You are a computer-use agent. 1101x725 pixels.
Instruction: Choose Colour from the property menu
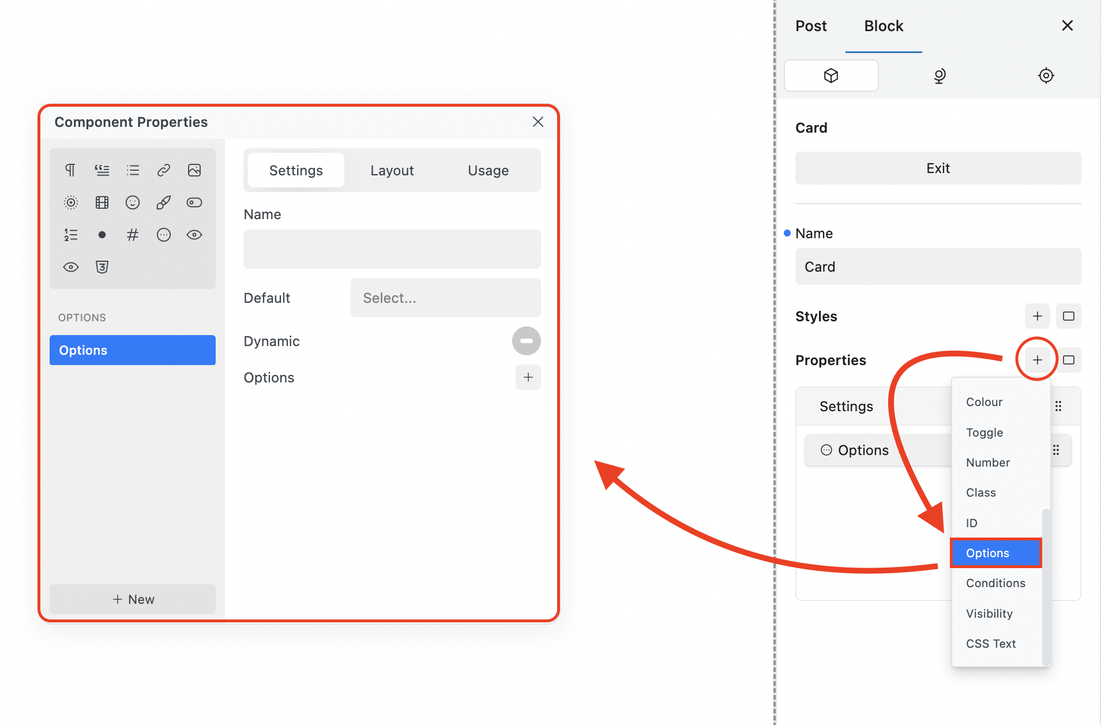pos(984,402)
